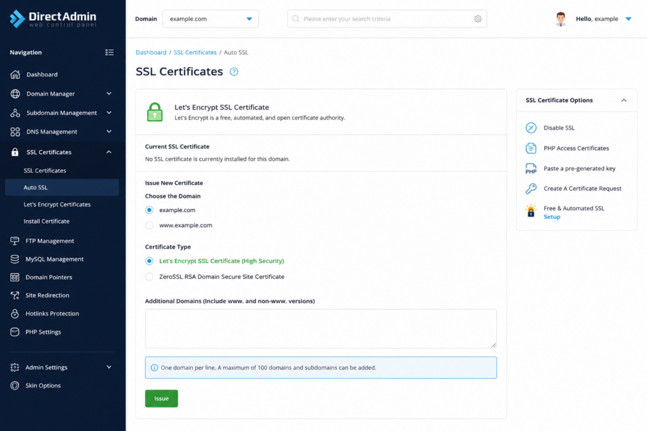Open the Hello, example user menu arrow
This screenshot has height=431, width=647.
628,19
